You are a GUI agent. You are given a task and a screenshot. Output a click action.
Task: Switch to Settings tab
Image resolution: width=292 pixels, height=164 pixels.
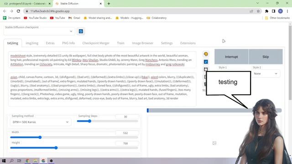[167, 43]
